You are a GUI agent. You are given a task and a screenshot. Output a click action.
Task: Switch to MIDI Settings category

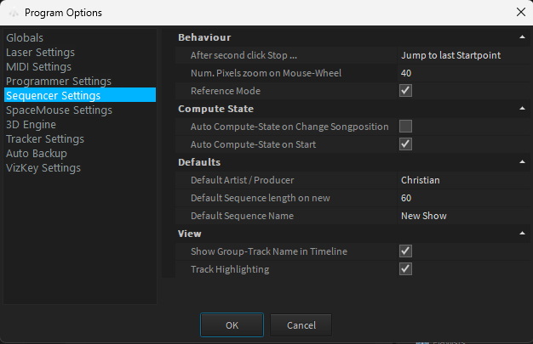39,67
